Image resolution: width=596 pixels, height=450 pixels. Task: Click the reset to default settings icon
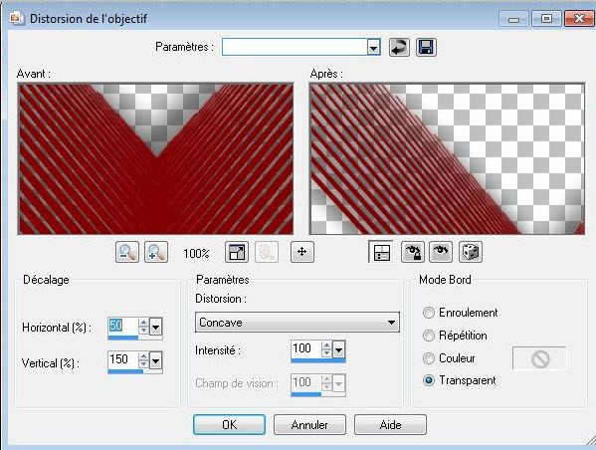[399, 47]
